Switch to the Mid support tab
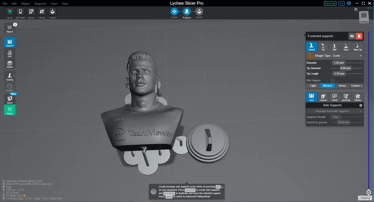 coord(334,47)
